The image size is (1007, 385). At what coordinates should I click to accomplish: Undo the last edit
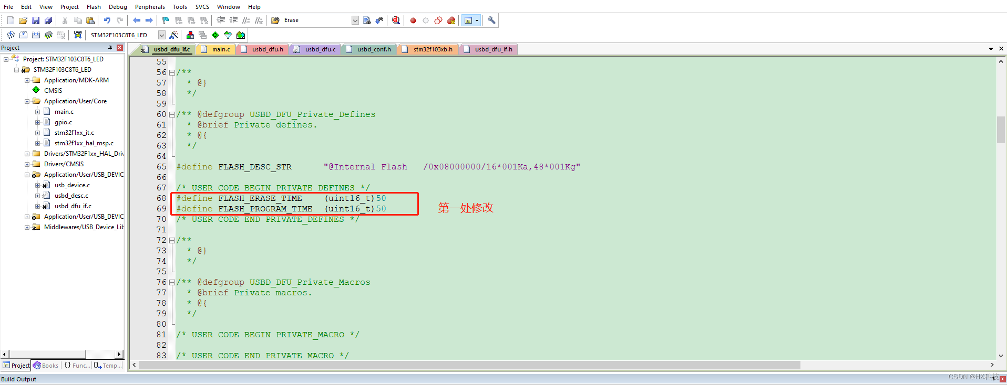[x=107, y=20]
